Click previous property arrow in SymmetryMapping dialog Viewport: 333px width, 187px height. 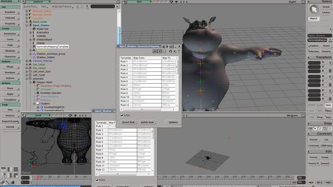point(155,51)
